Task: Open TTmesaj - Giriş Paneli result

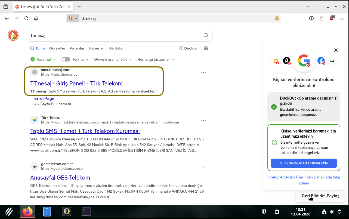Action: tap(76, 84)
